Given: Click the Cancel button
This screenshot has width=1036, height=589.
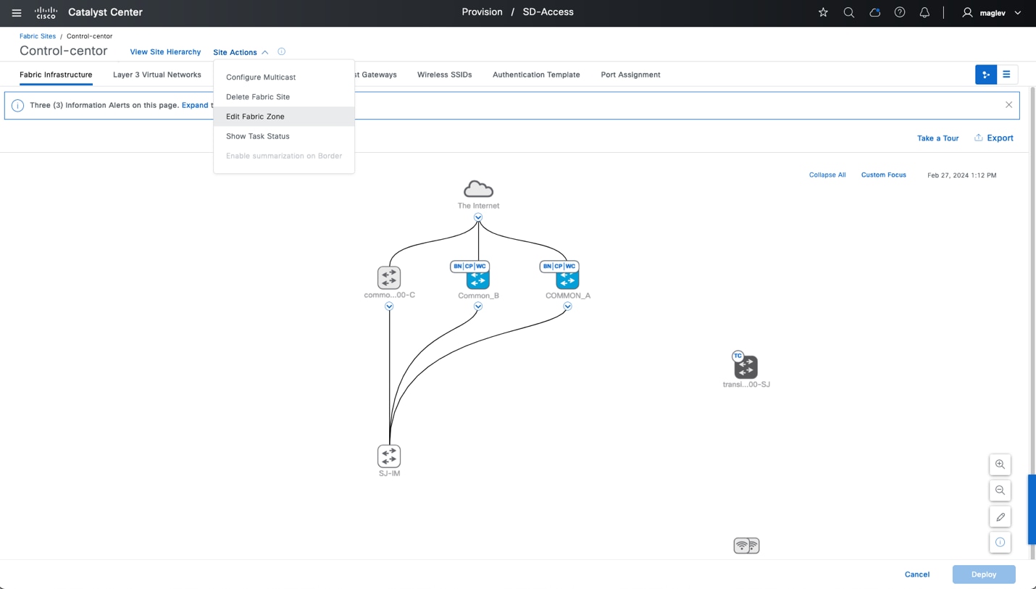Looking at the screenshot, I should click(917, 575).
